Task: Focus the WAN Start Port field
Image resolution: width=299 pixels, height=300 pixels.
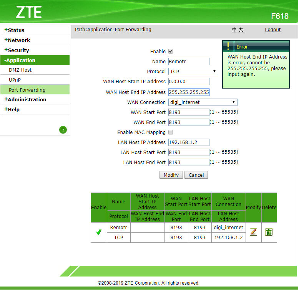Action: [189, 112]
